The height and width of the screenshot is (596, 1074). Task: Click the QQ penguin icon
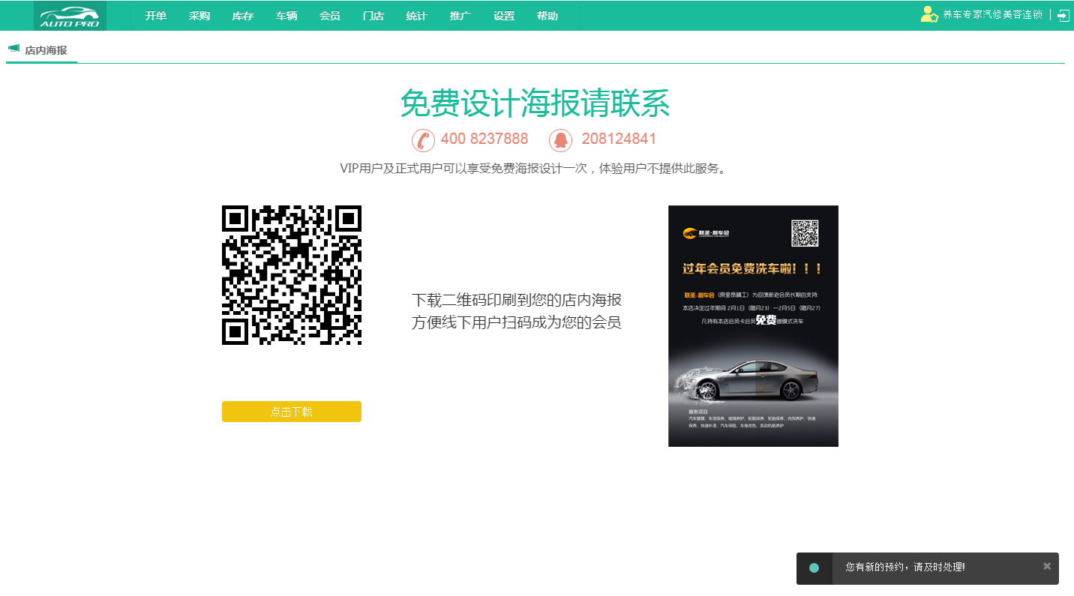[560, 140]
